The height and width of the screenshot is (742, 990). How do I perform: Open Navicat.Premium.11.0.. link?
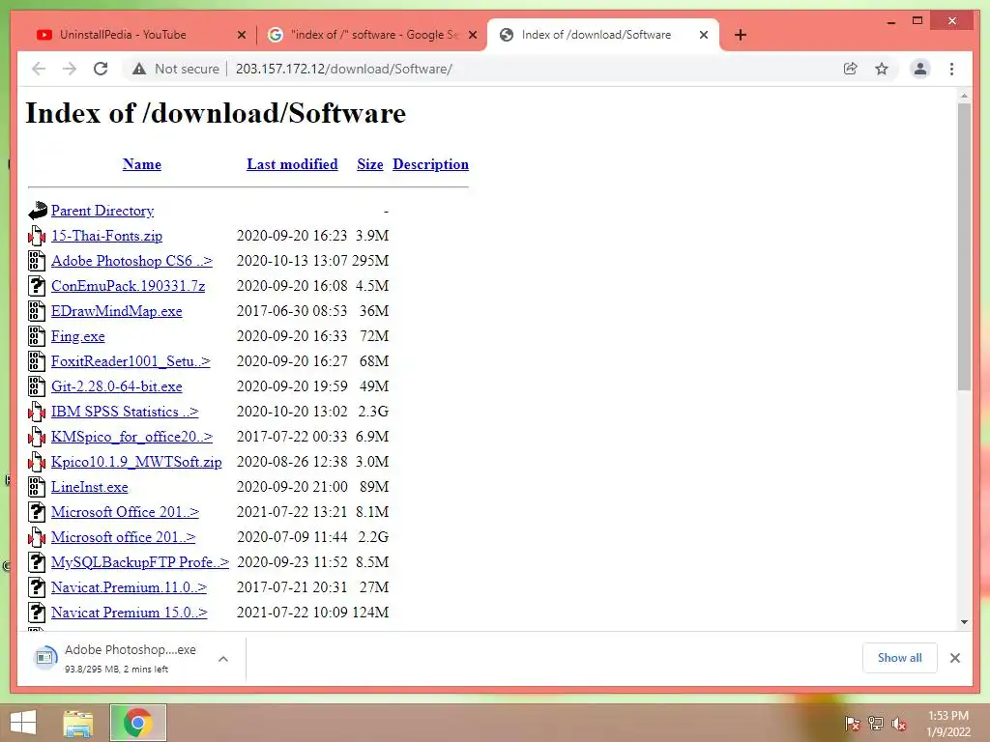point(129,587)
